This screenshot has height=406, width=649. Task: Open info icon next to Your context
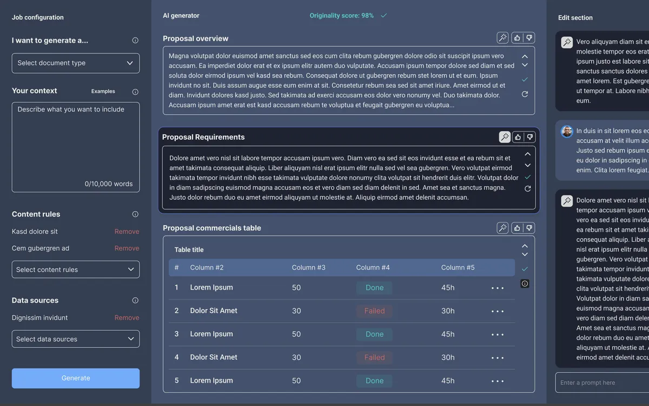click(135, 91)
